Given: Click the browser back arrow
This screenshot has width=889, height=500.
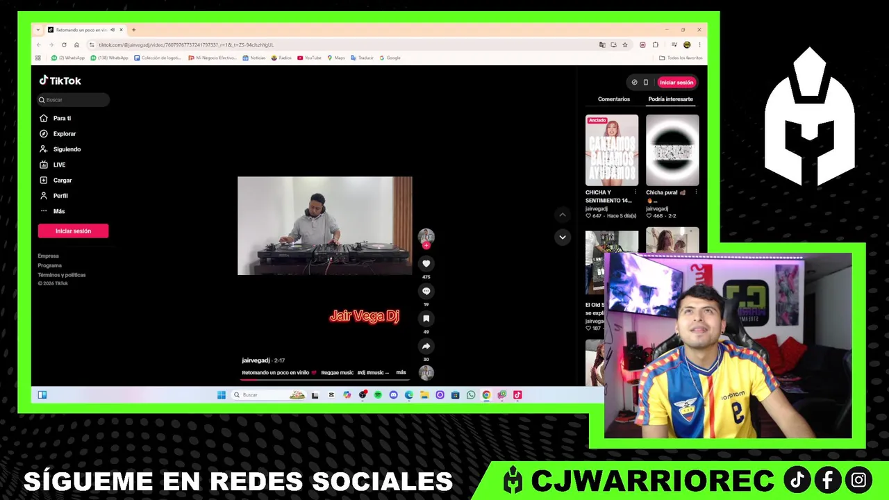Looking at the screenshot, I should click(x=39, y=44).
